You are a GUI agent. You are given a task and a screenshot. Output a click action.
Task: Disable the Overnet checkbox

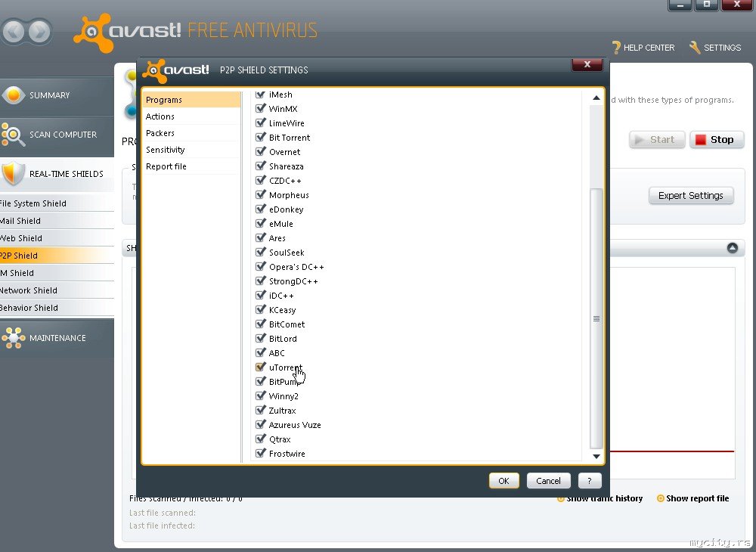[261, 151]
